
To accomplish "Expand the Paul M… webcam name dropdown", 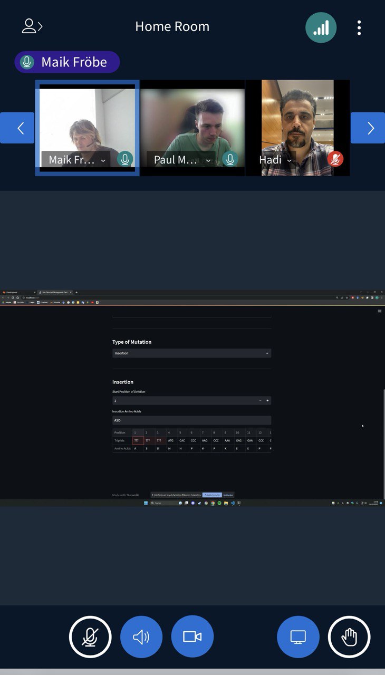I will [x=208, y=160].
